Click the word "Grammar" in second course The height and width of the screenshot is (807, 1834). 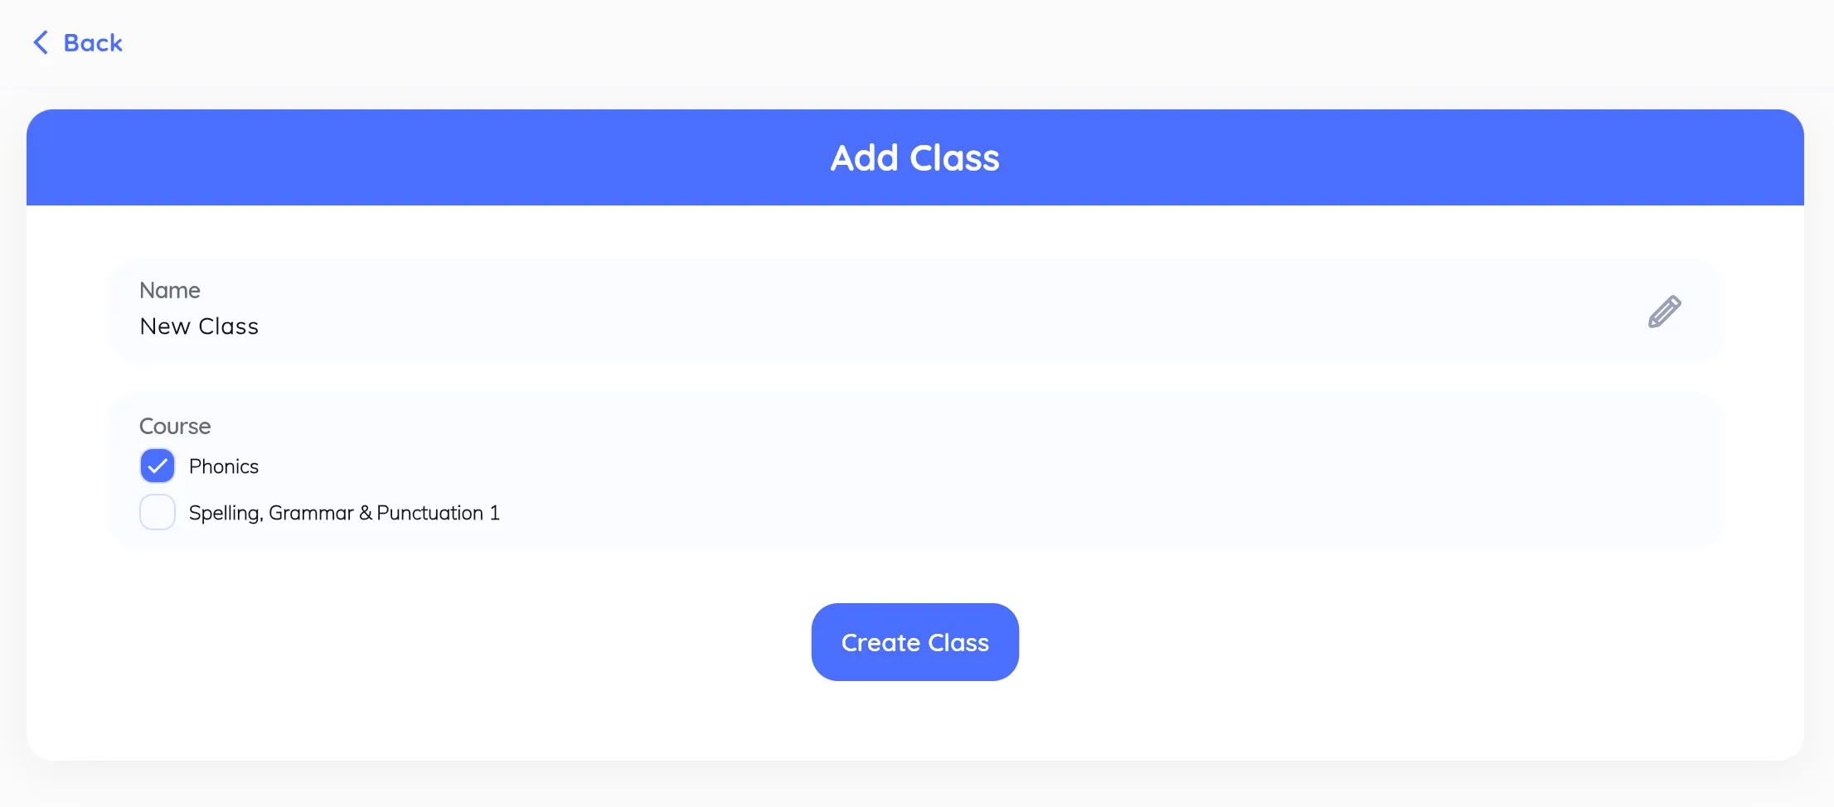click(x=311, y=513)
